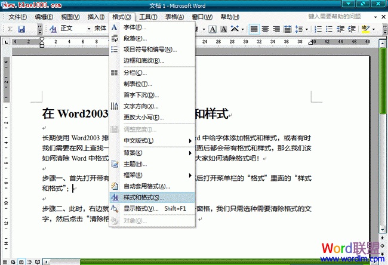The height and width of the screenshot is (265, 388).
Task: Open 表格(A) menu
Action: point(175,17)
